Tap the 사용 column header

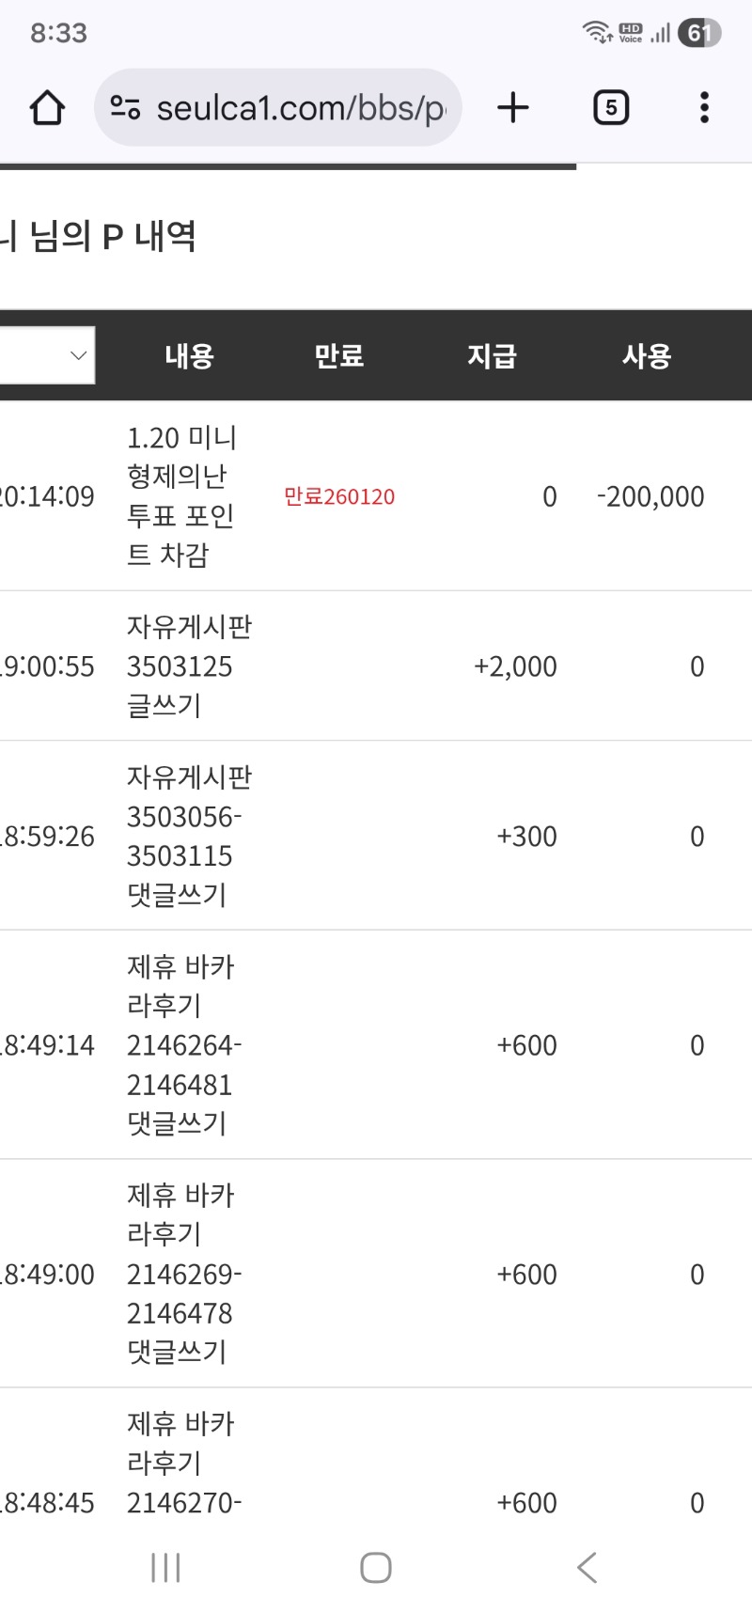point(646,356)
